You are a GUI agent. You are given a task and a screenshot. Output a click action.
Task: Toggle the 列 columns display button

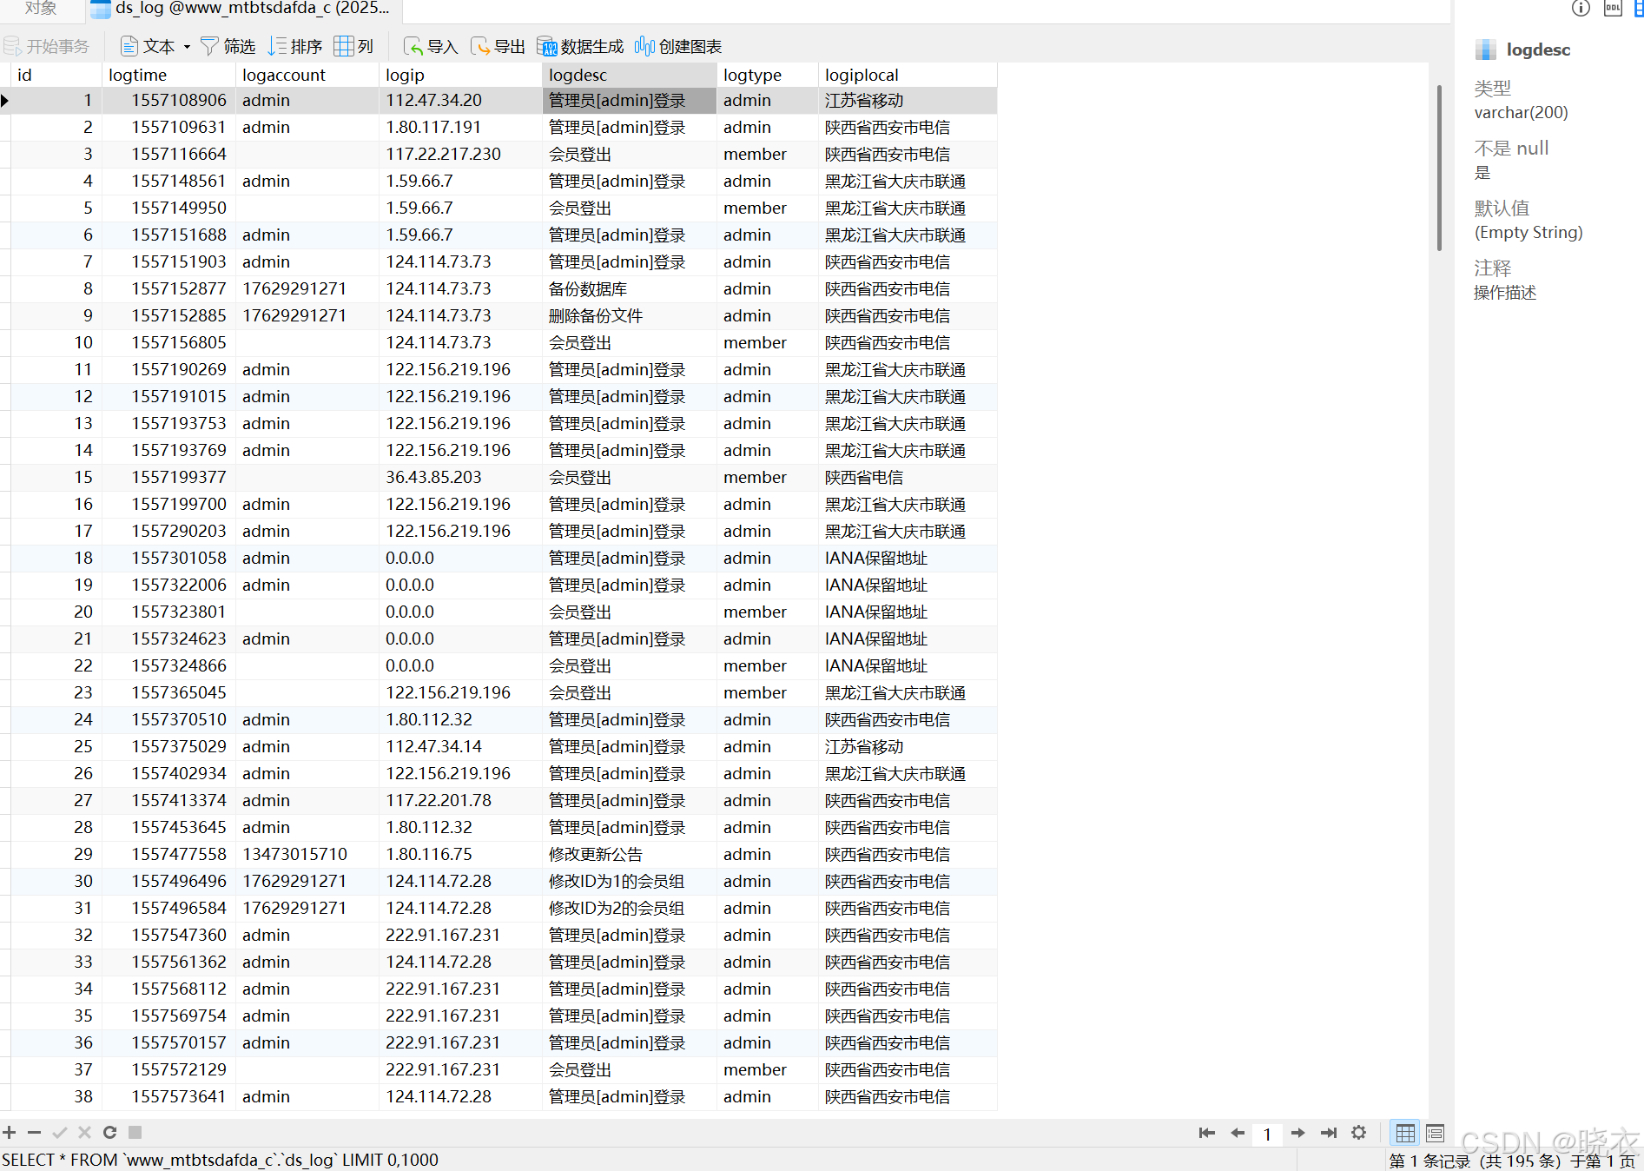[353, 46]
